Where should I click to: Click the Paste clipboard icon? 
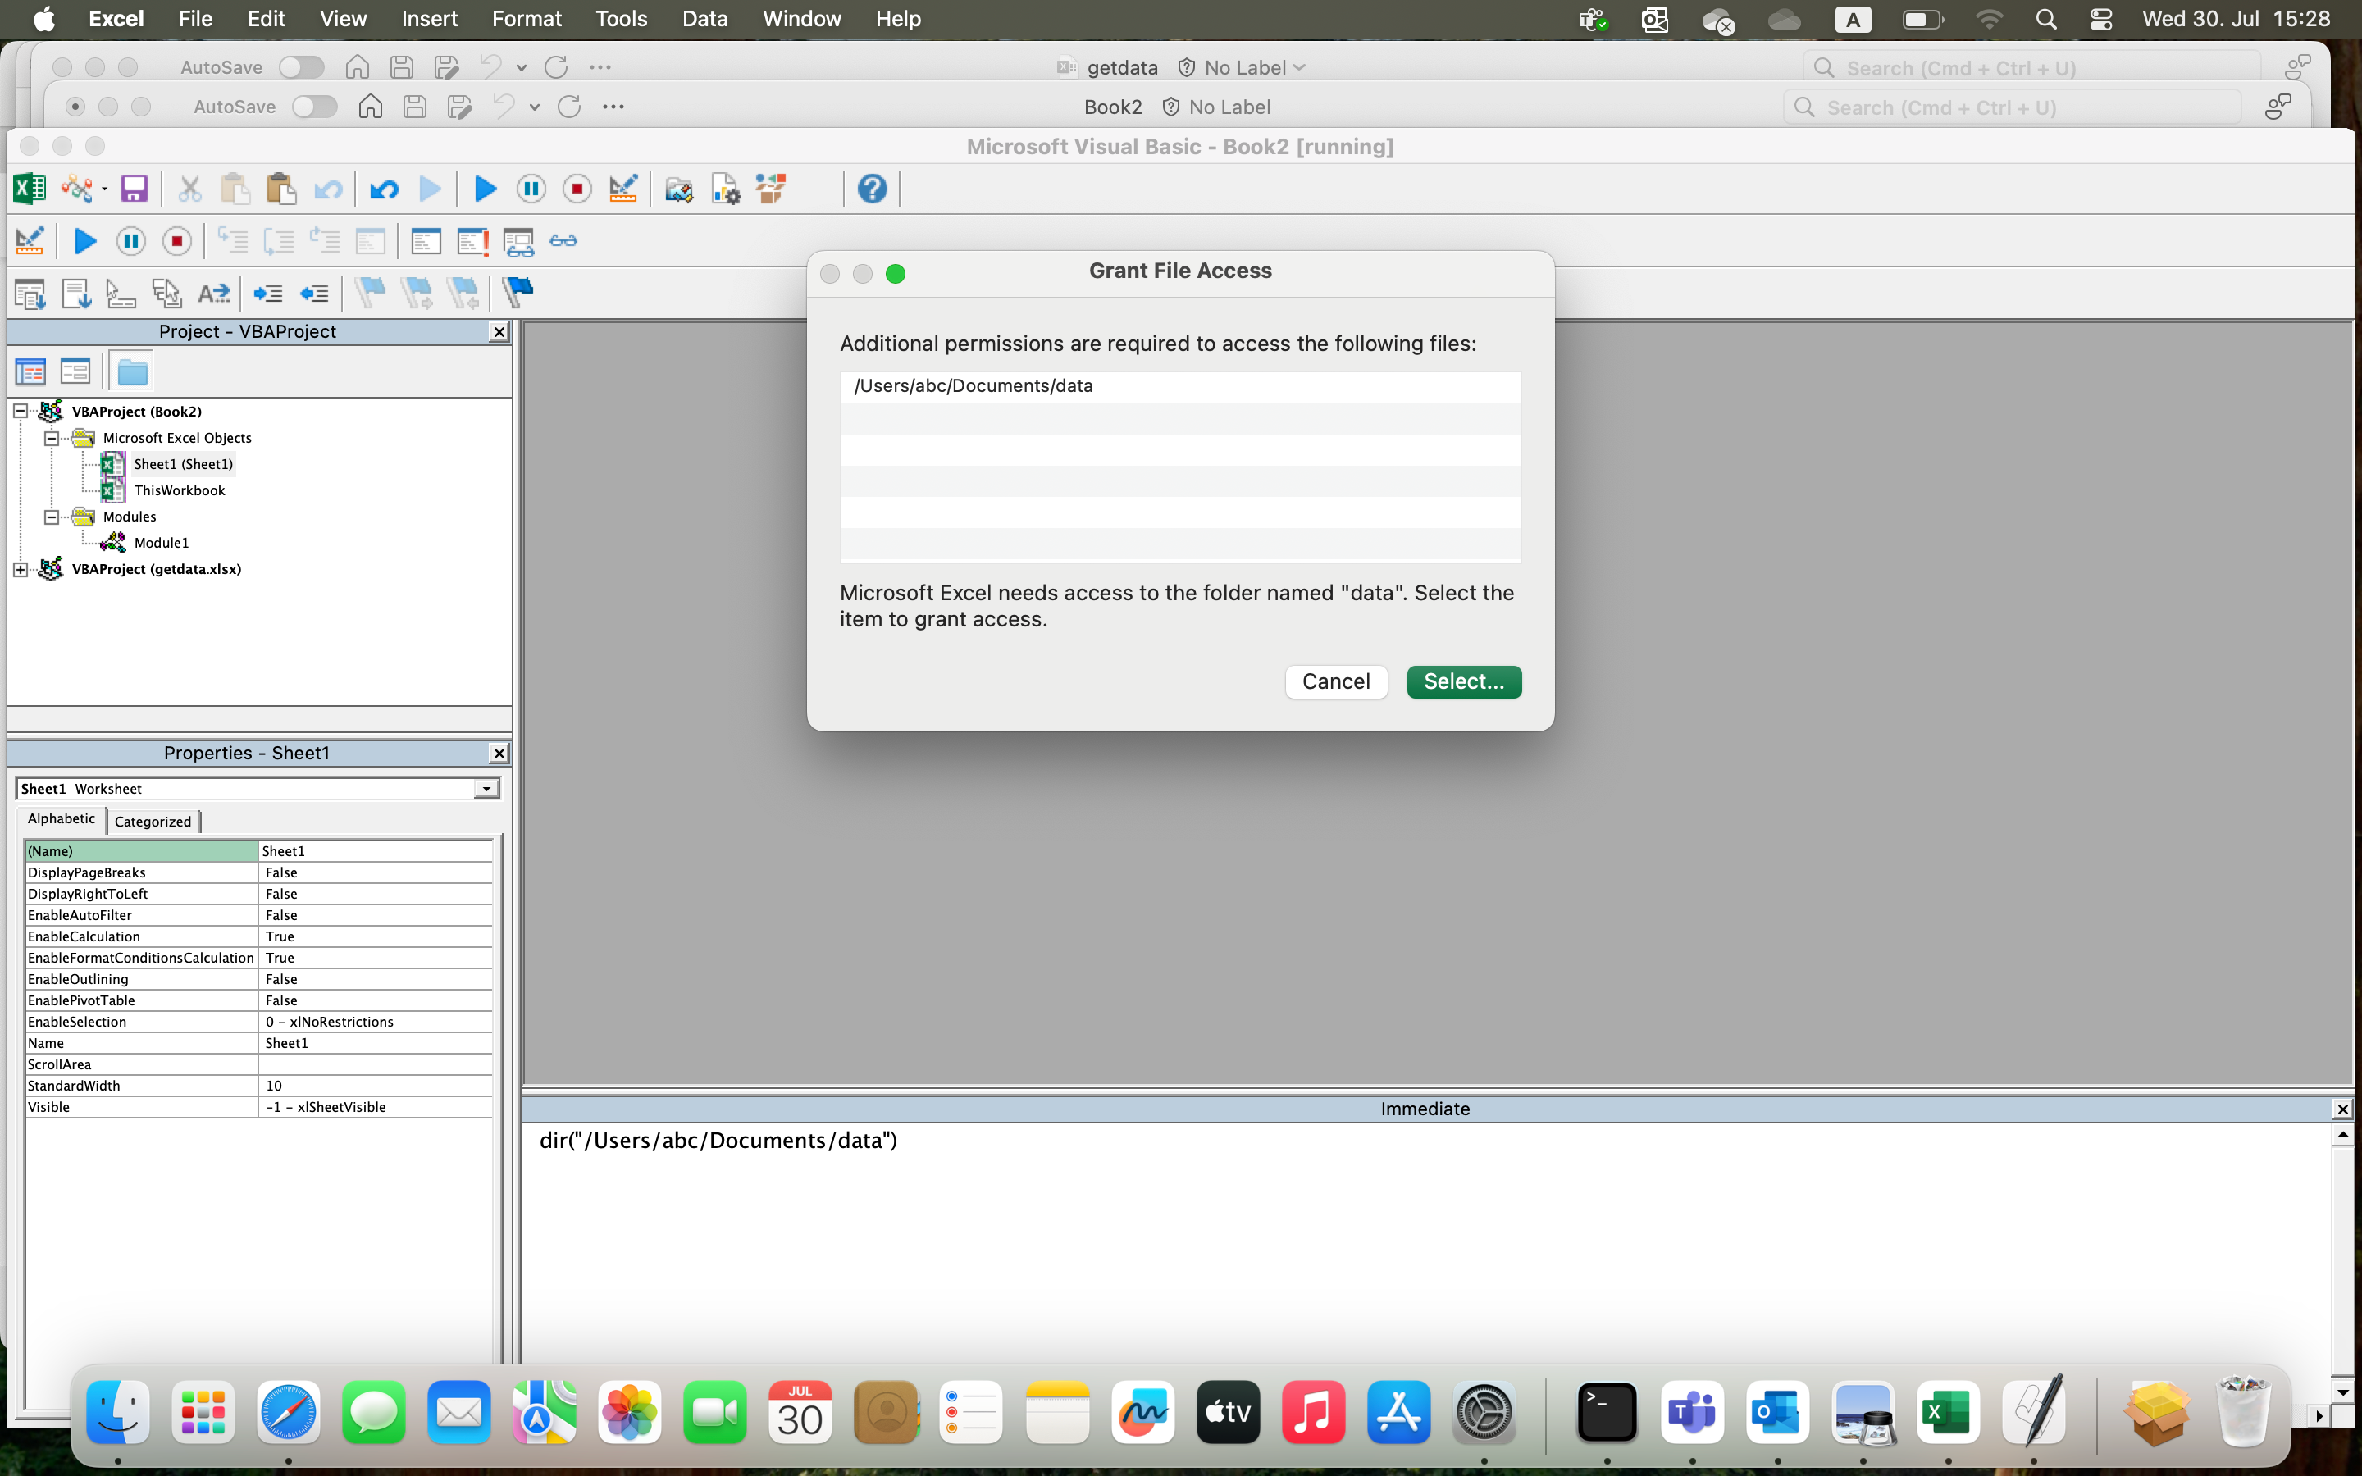281,189
